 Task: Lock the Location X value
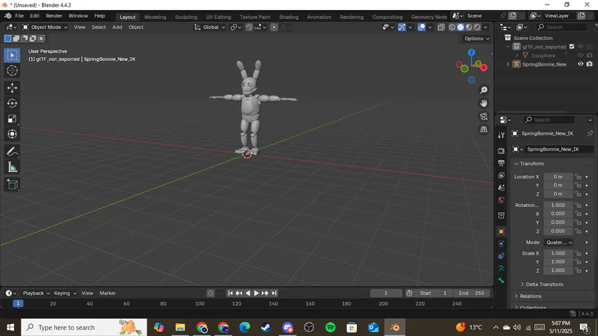pyautogui.click(x=578, y=177)
